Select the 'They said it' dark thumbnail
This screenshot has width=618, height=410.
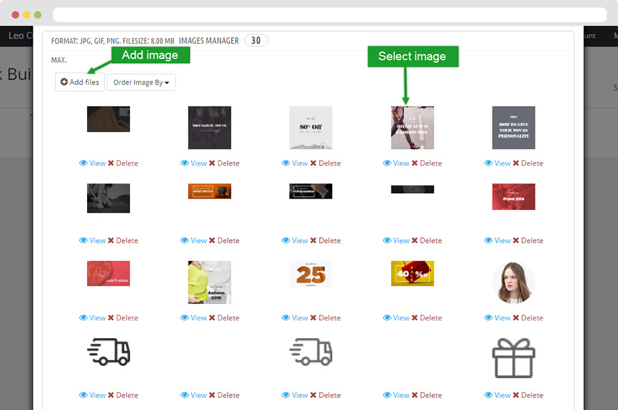pos(209,127)
